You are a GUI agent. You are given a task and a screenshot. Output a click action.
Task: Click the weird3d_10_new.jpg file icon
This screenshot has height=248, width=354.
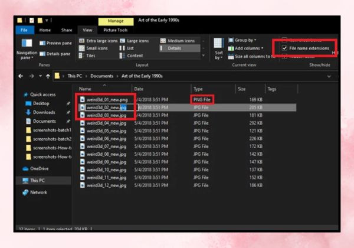83,169
